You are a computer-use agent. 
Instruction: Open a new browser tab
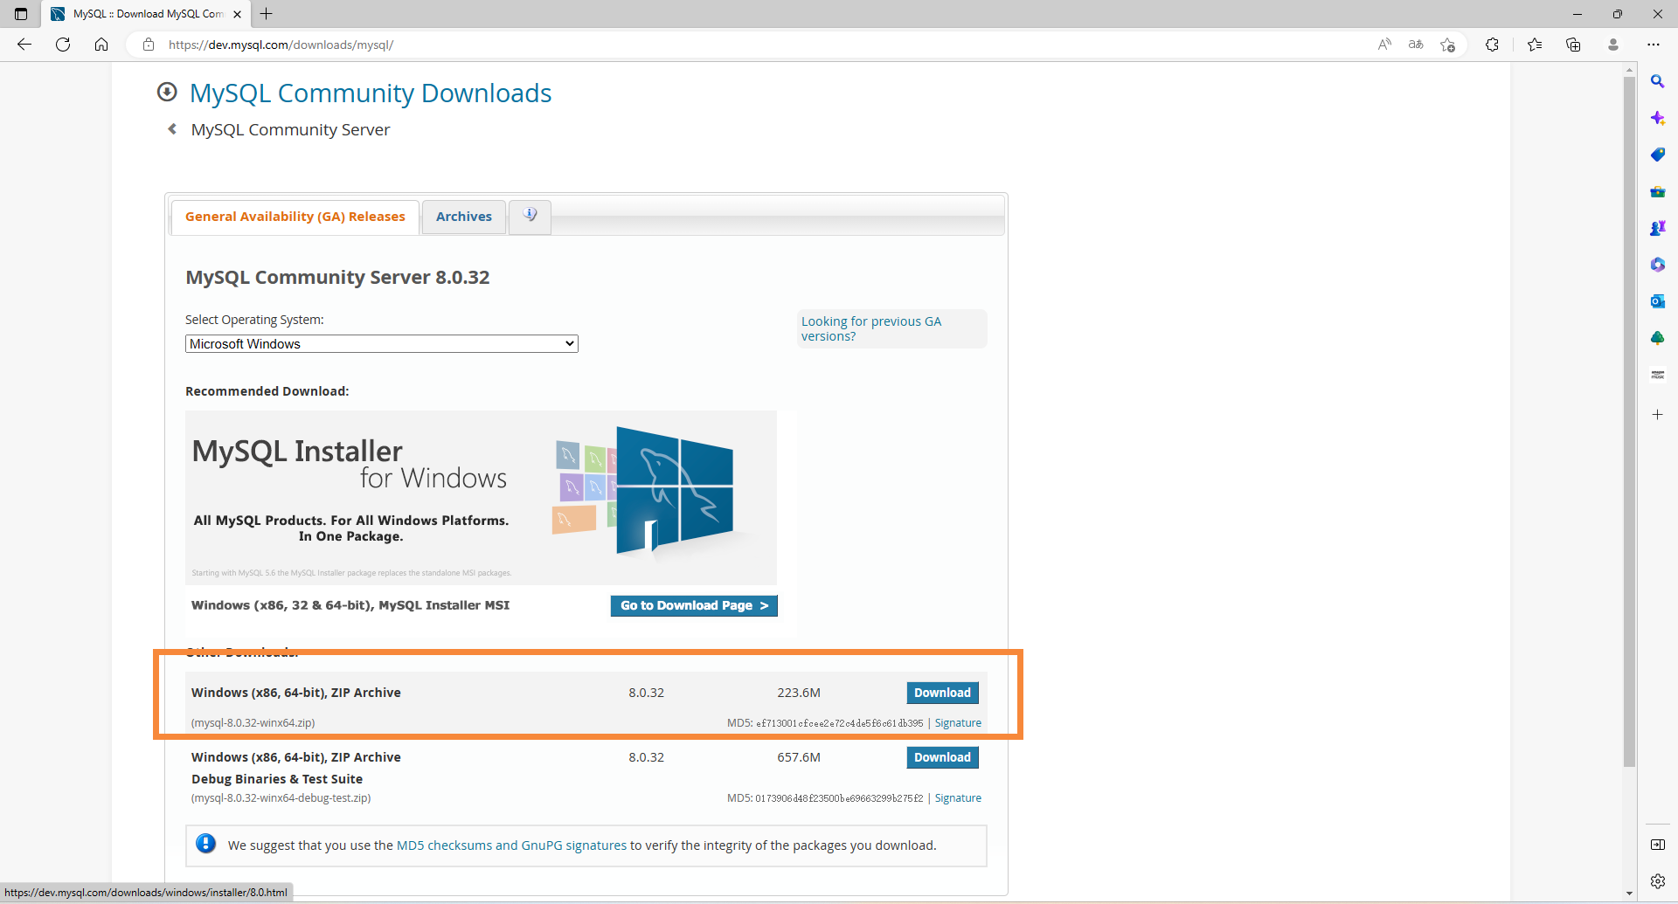tap(267, 14)
